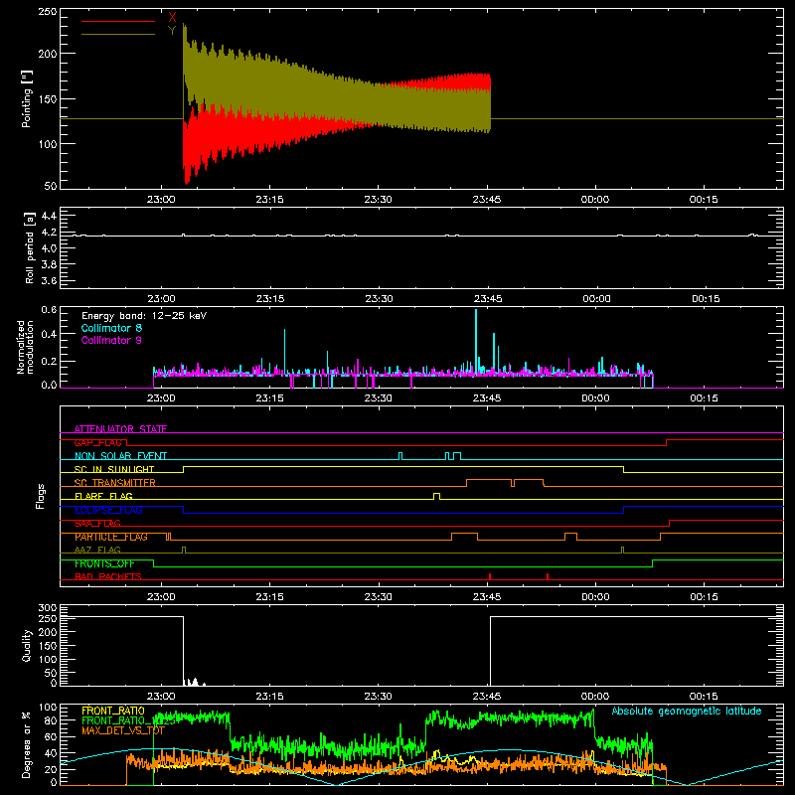Viewport: 795px width, 795px height.
Task: Click the 23:15 label under Roll period plot
Action: coord(270,298)
